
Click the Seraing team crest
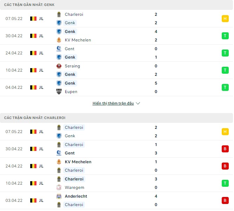point(59,66)
